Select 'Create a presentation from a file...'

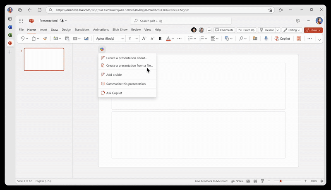point(129,65)
